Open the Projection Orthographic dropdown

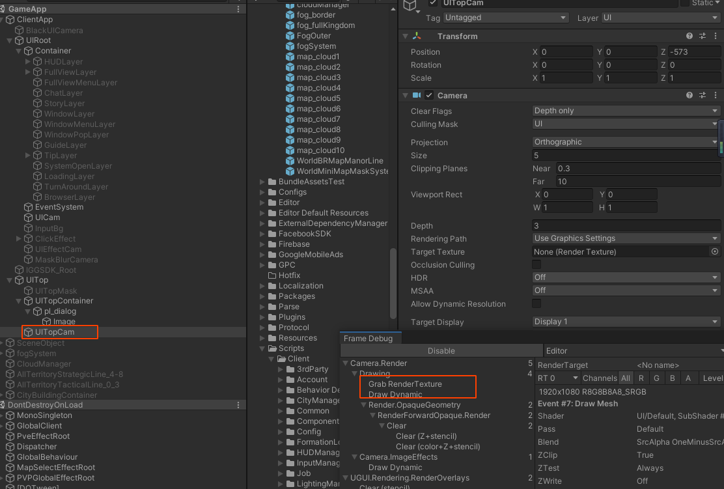[626, 142]
